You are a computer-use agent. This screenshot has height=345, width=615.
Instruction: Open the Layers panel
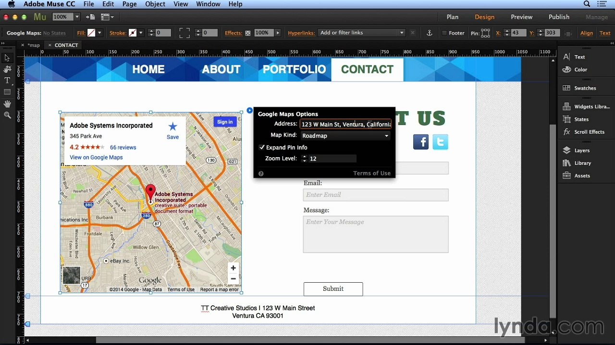(577, 150)
